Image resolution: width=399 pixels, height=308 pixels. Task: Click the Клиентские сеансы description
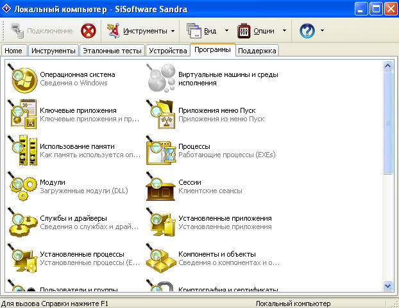coord(210,191)
